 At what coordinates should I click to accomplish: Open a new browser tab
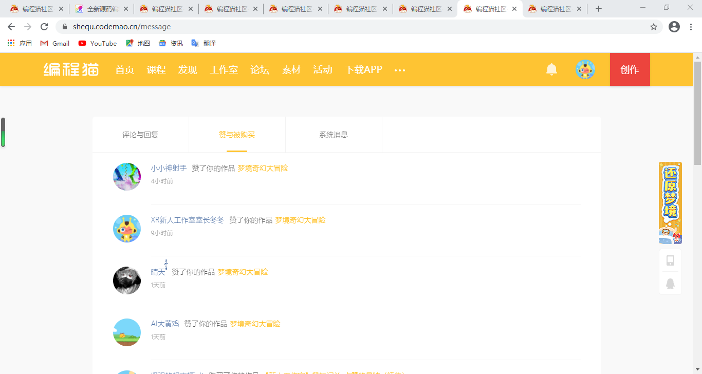tap(599, 9)
